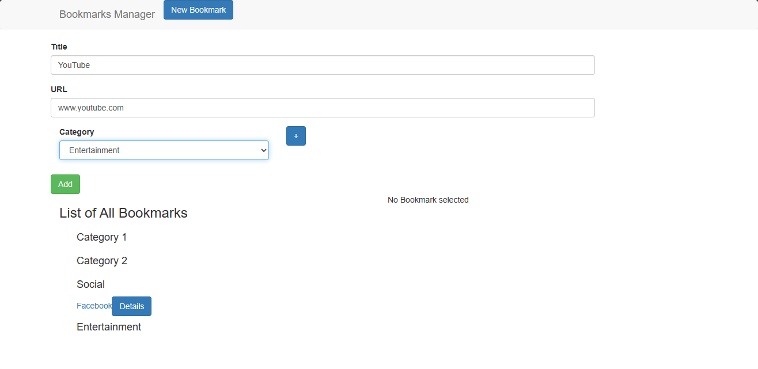758x369 pixels.
Task: Select the Entertainment heading in bookmarks list
Action: (x=109, y=327)
